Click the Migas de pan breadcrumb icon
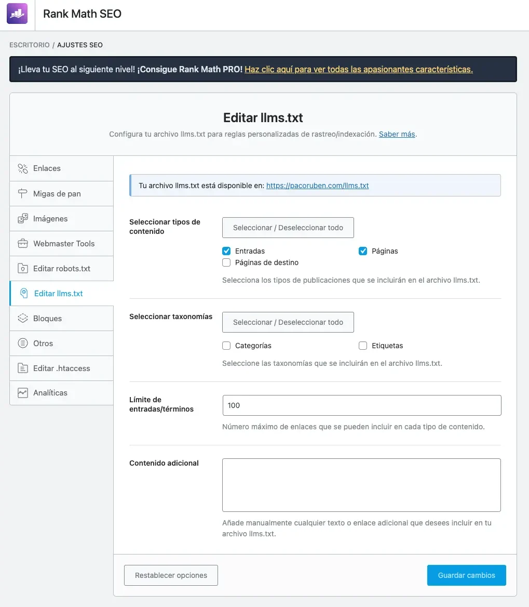 click(23, 193)
